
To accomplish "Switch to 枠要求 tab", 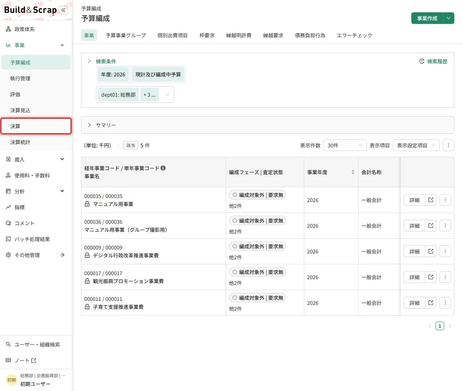I will point(207,35).
